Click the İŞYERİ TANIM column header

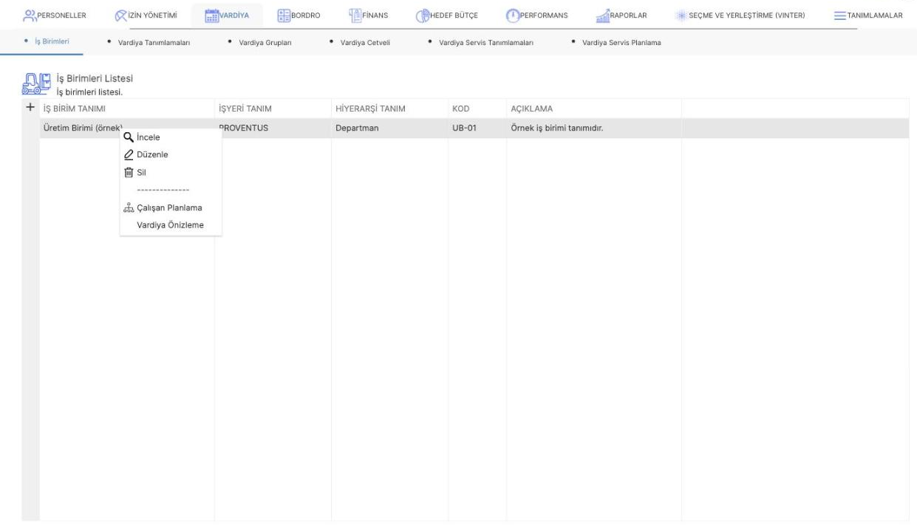click(273, 109)
